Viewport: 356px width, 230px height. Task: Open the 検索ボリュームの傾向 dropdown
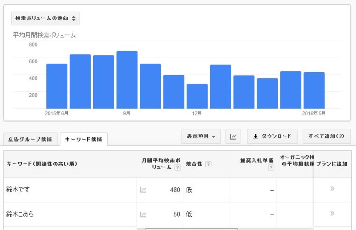coord(45,18)
